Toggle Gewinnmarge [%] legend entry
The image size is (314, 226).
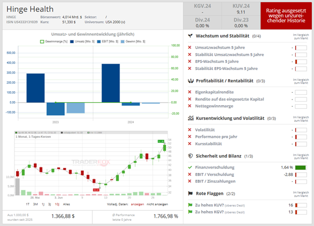(x=53, y=41)
